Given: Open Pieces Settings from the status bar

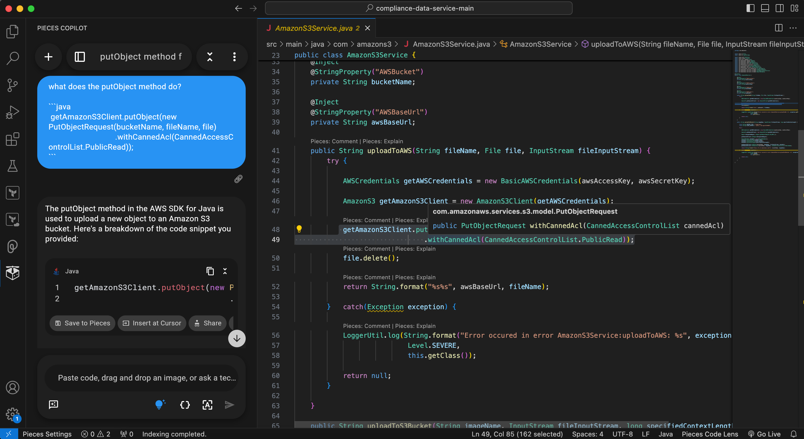Looking at the screenshot, I should point(47,434).
